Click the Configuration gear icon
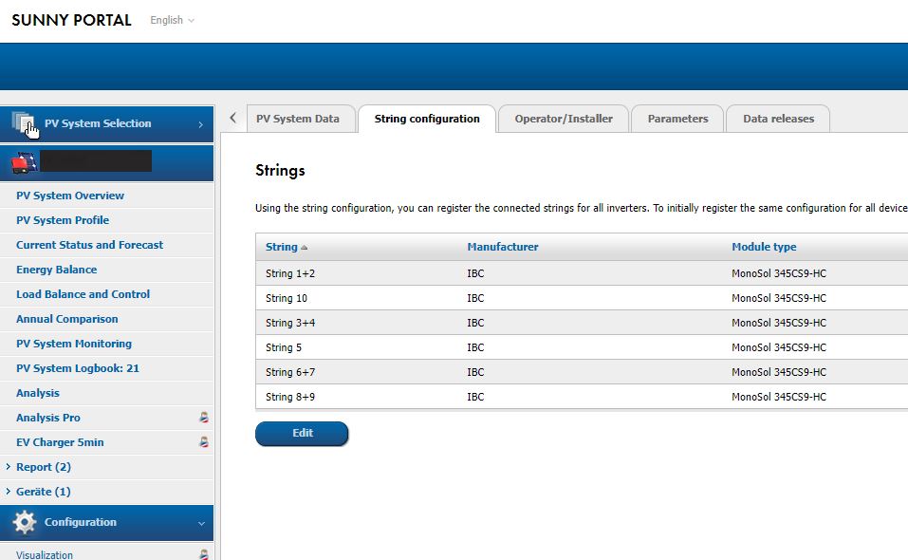 (x=25, y=522)
